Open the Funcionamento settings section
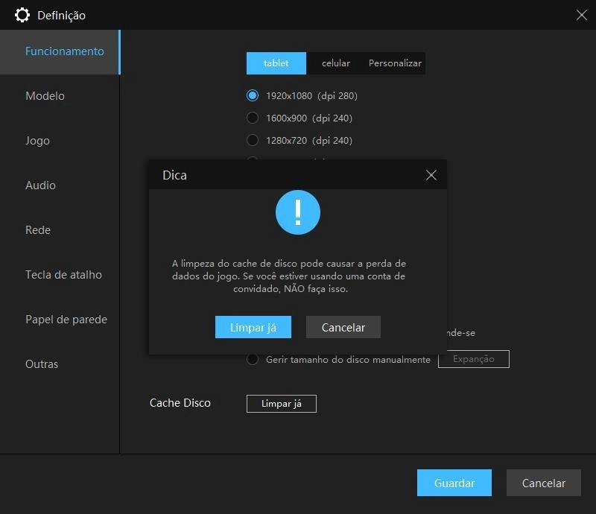The width and height of the screenshot is (596, 514). point(64,51)
